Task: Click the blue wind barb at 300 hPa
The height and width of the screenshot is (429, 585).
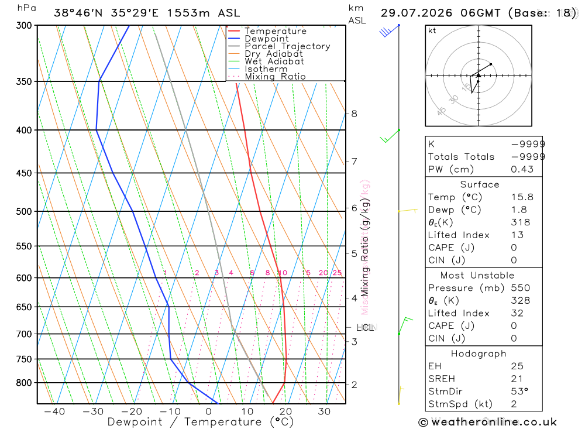Action: [389, 30]
